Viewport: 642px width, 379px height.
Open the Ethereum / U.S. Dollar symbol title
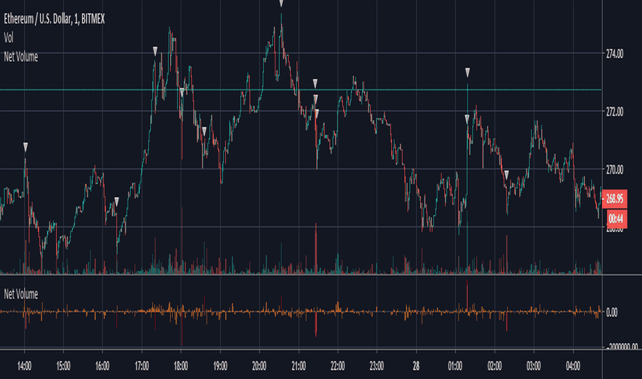54,19
